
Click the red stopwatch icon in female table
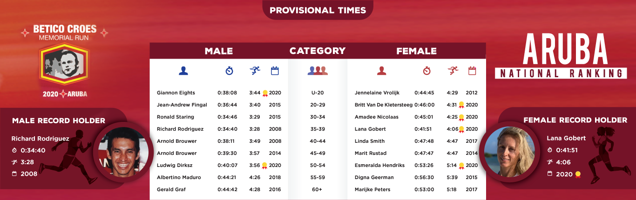tap(426, 71)
